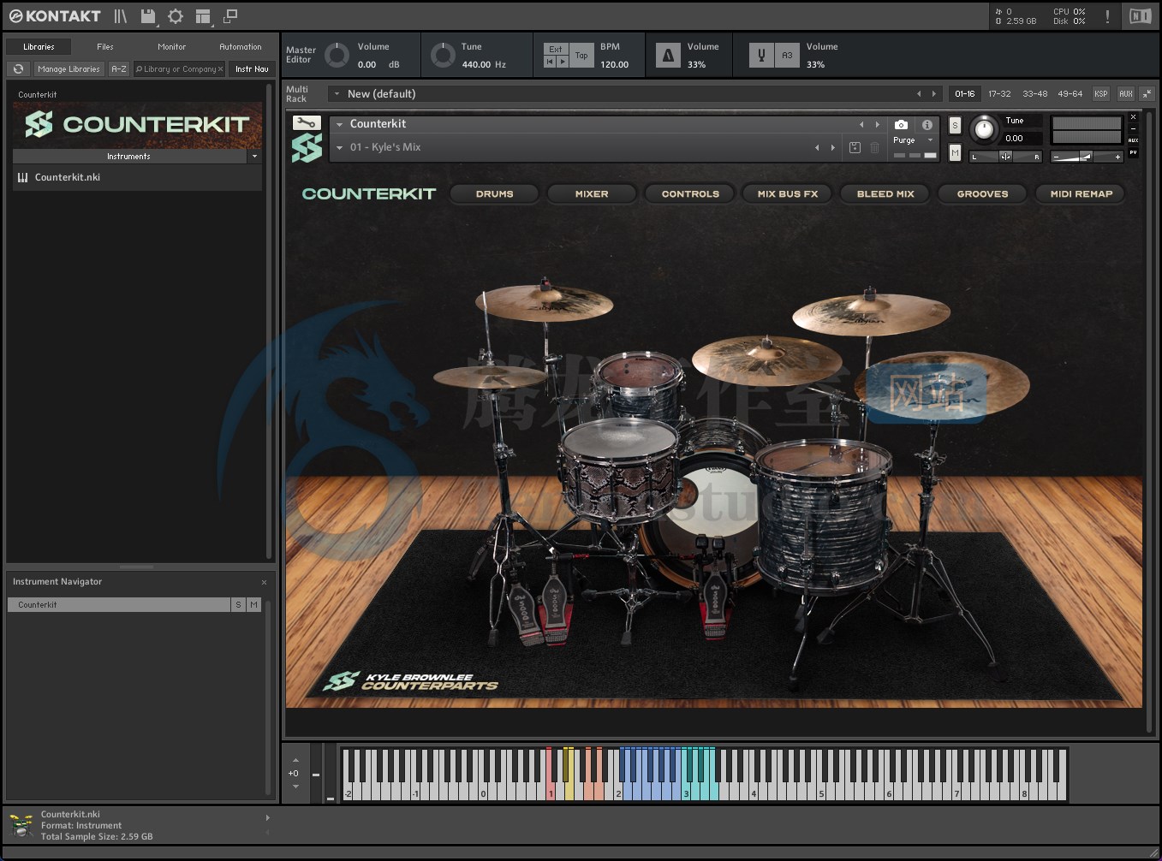Switch to the Monitor tab

(171, 46)
